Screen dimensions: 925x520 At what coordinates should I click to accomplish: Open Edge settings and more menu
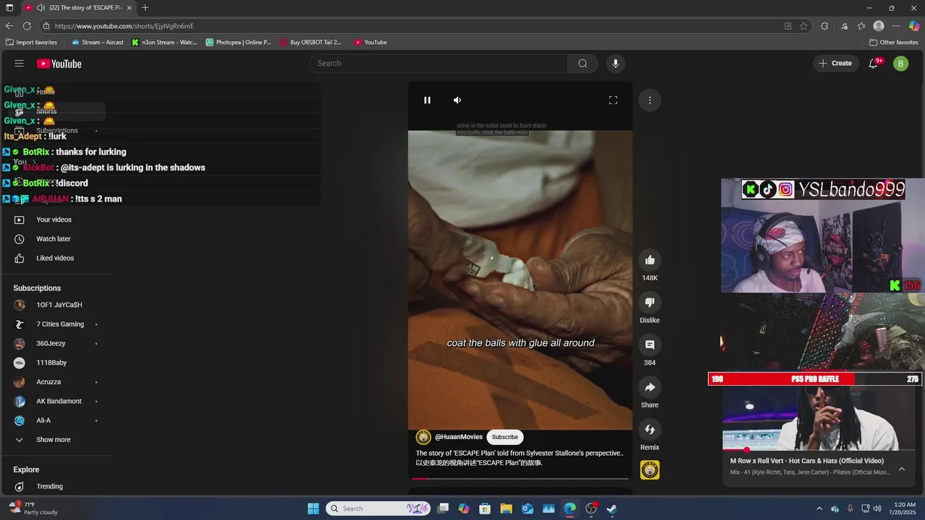[x=896, y=26]
